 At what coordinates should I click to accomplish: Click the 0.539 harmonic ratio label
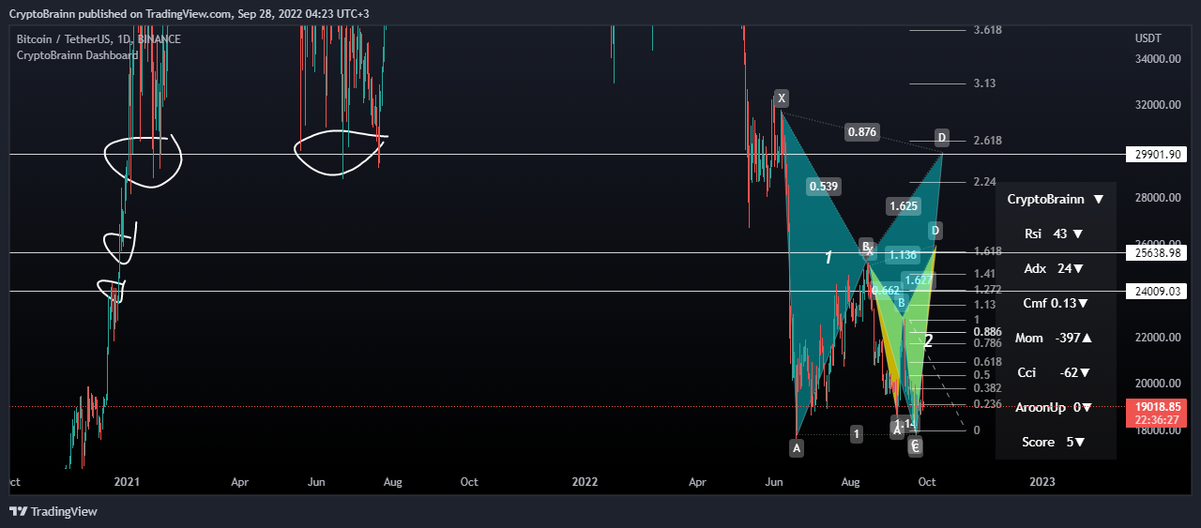tap(823, 187)
